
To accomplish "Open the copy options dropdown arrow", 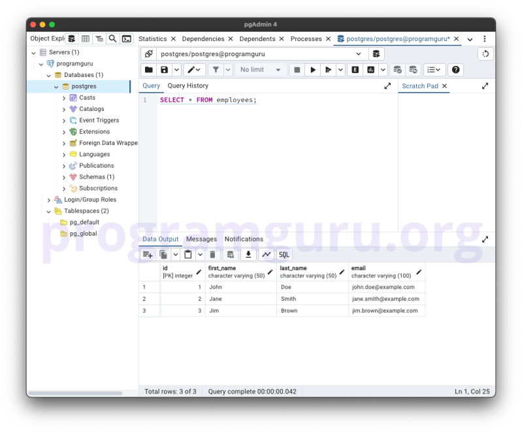I will [x=176, y=255].
